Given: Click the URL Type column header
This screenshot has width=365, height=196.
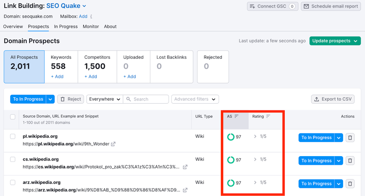Looking at the screenshot, I should pos(204,116).
